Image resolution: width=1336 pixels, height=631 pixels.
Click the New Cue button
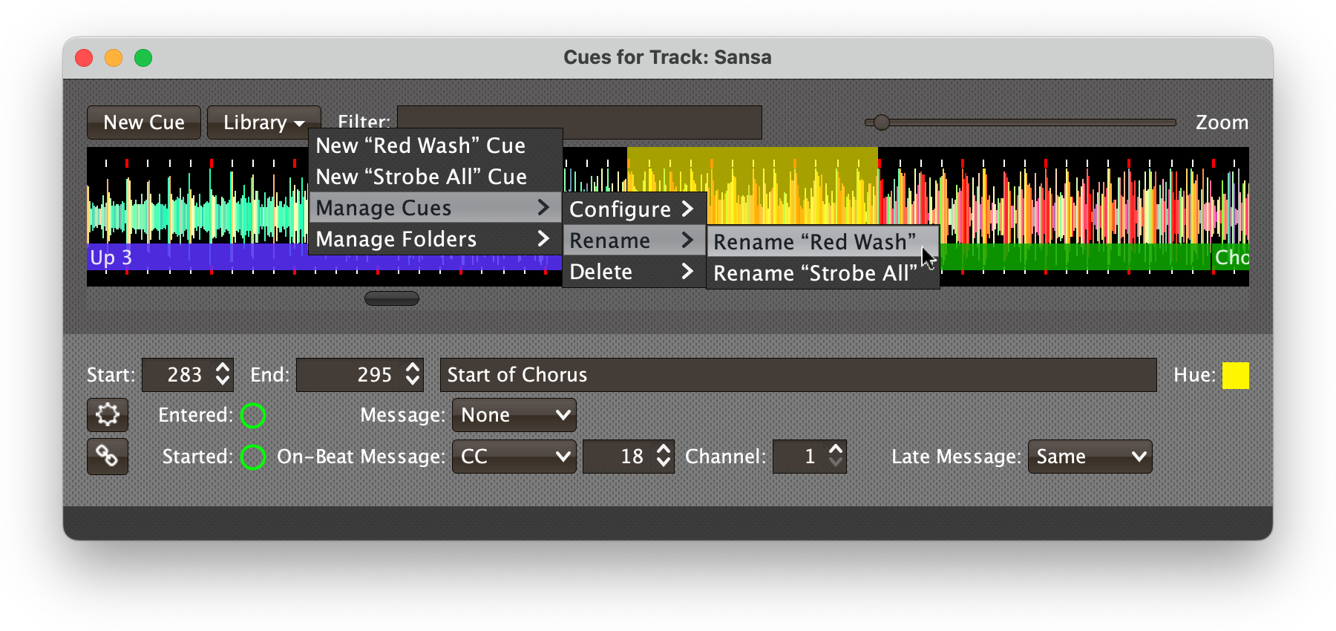pos(144,122)
